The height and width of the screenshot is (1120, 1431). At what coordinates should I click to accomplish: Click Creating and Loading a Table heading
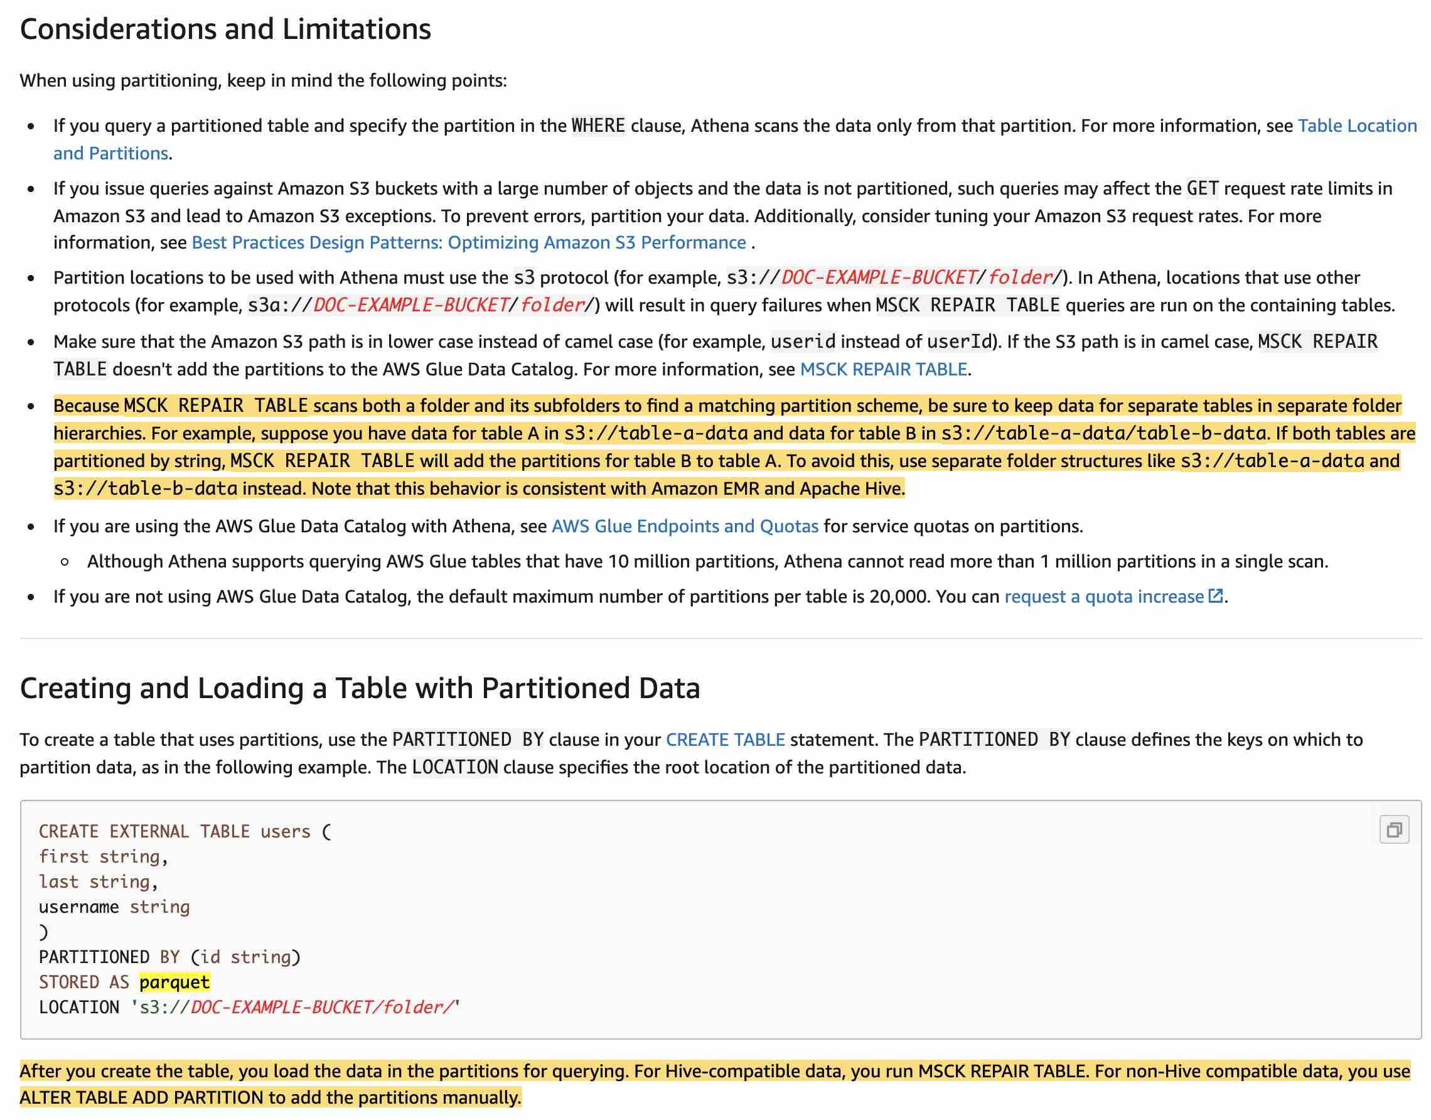(x=359, y=689)
